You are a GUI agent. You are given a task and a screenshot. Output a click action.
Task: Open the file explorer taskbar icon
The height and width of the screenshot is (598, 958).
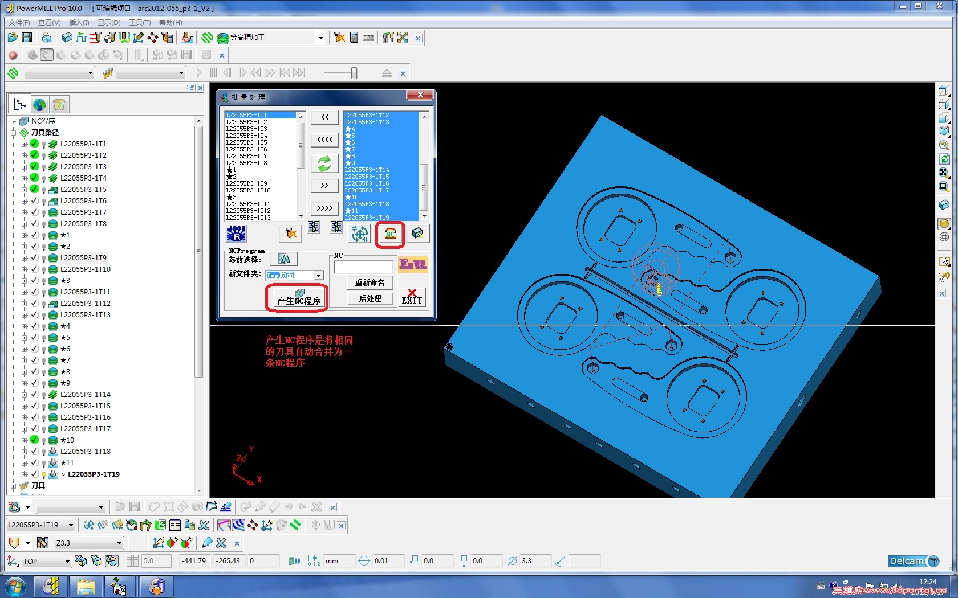[86, 587]
